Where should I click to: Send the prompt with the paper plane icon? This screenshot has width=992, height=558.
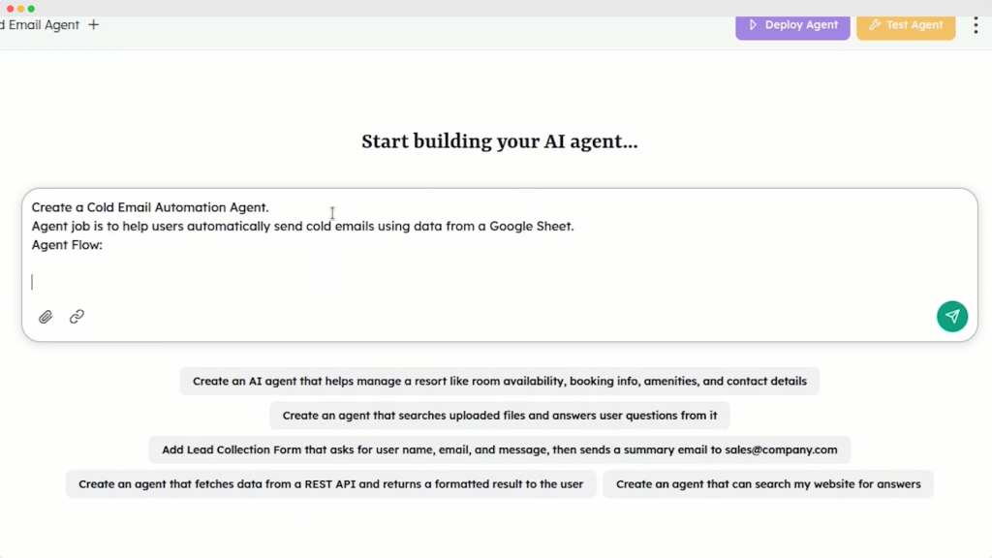[x=951, y=316]
